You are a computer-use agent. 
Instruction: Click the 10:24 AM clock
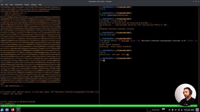(x=189, y=110)
